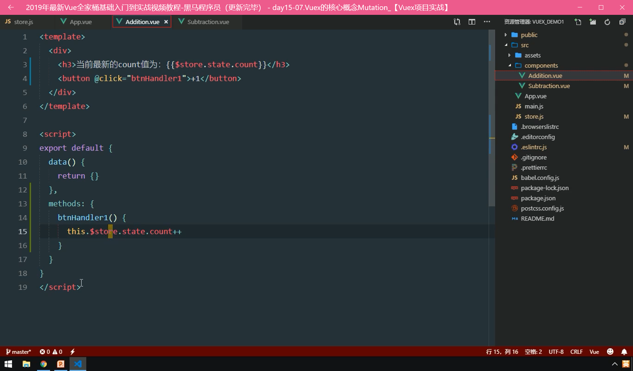Open notifications bell icon
This screenshot has width=633, height=371.
pyautogui.click(x=624, y=352)
